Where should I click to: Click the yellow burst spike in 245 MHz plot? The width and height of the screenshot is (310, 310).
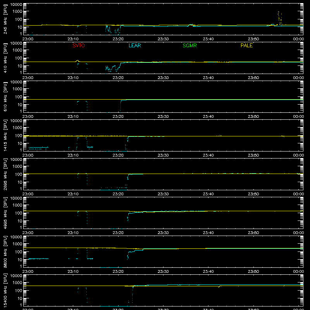(x=280, y=18)
